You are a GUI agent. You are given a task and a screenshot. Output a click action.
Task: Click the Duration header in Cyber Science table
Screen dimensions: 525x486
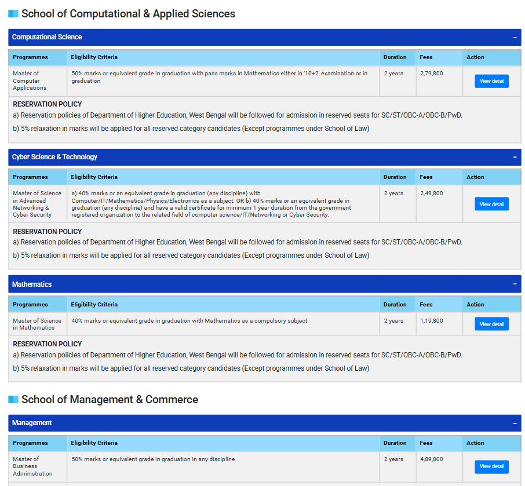tap(395, 177)
